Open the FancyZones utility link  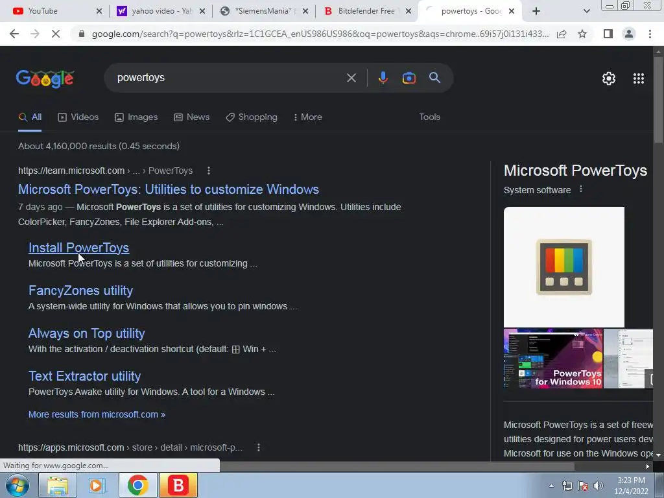tap(80, 290)
